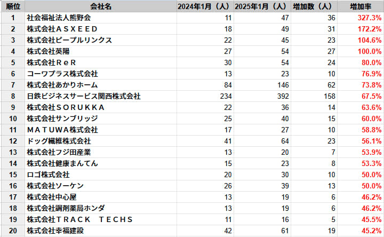Click the 増加数(人) column header

coord(314,6)
